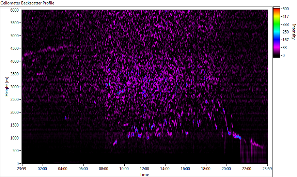Click the 83 intensity scale marker
The image size is (297, 177).
pyautogui.click(x=285, y=47)
